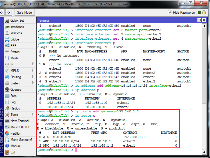Open the MetaROUTER icon

7,127
